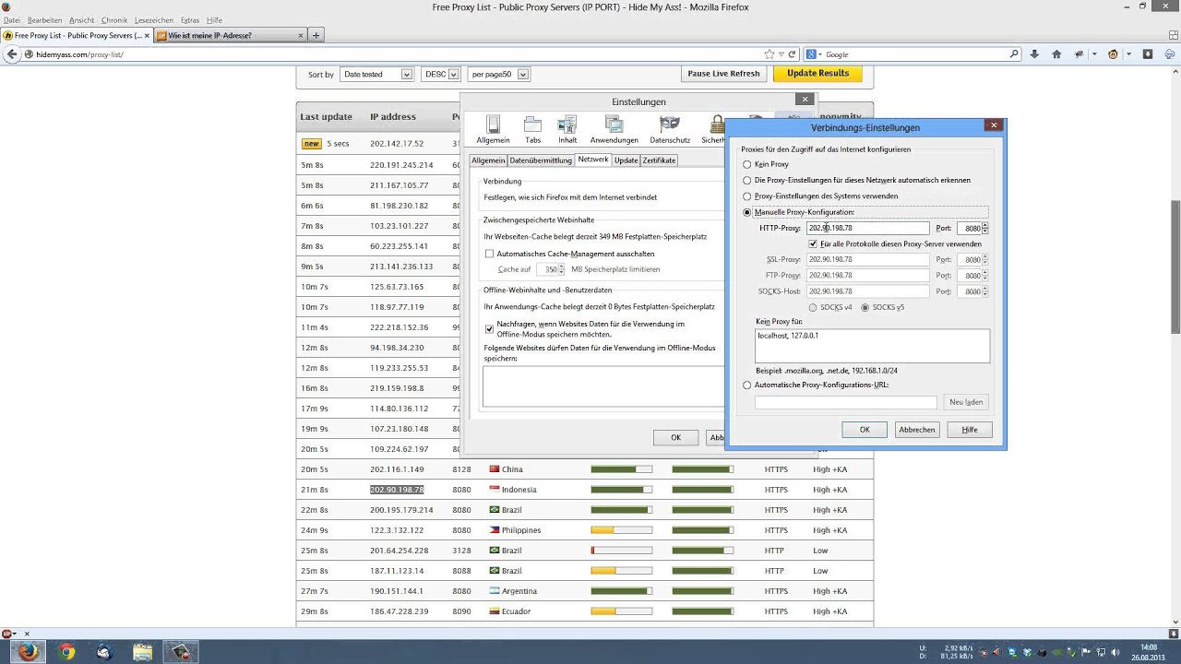
Task: Toggle the Nachfragen offline-data checkbox
Action: pyautogui.click(x=490, y=328)
